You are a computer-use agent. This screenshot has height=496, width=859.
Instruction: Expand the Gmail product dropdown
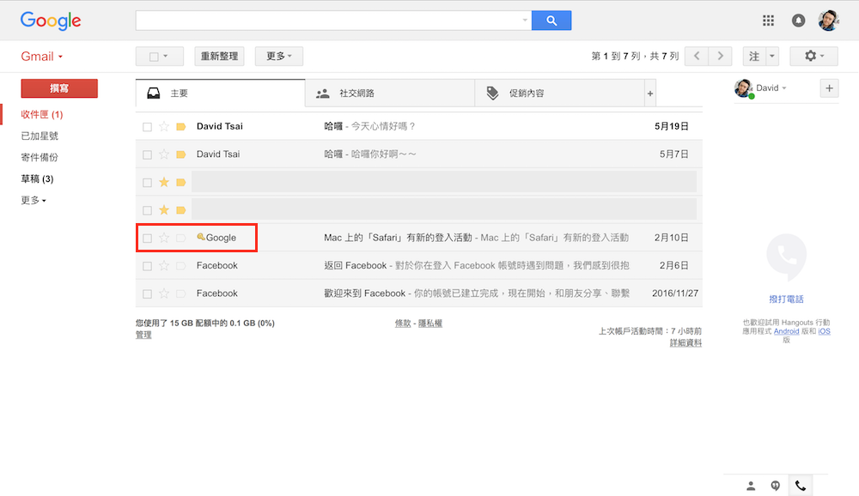(41, 57)
